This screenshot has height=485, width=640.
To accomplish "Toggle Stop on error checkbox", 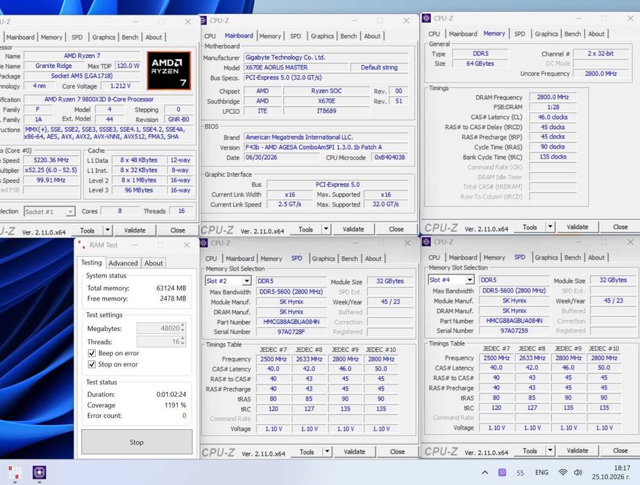I will [x=92, y=364].
